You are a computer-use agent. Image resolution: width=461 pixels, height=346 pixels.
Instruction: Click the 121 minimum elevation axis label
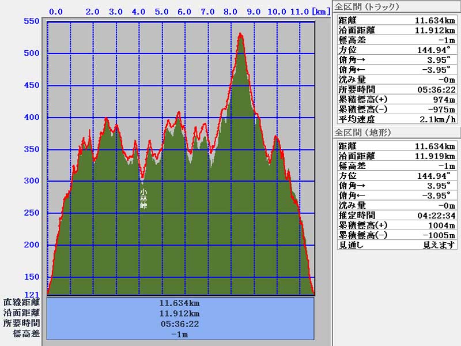pos(32,294)
